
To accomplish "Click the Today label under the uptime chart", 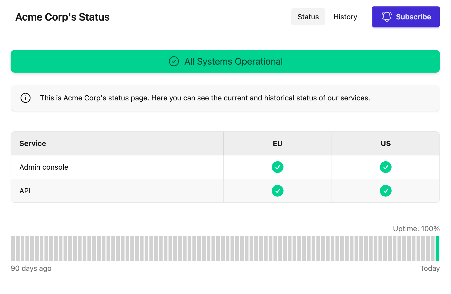I will coord(430,268).
